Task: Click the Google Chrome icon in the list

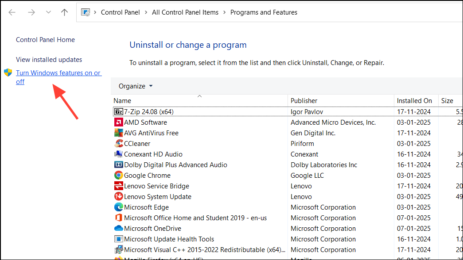Action: 118,175
